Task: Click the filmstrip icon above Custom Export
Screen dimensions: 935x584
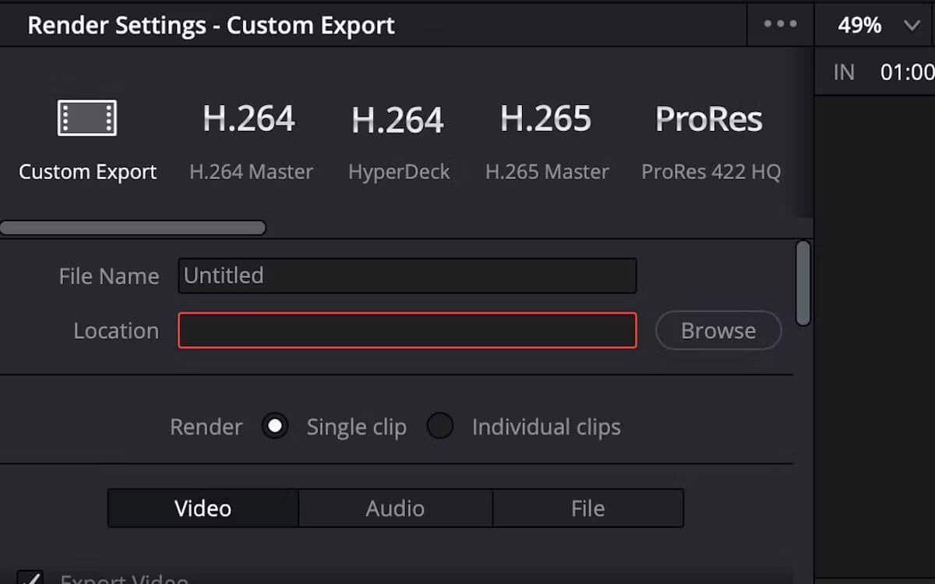Action: [x=87, y=117]
